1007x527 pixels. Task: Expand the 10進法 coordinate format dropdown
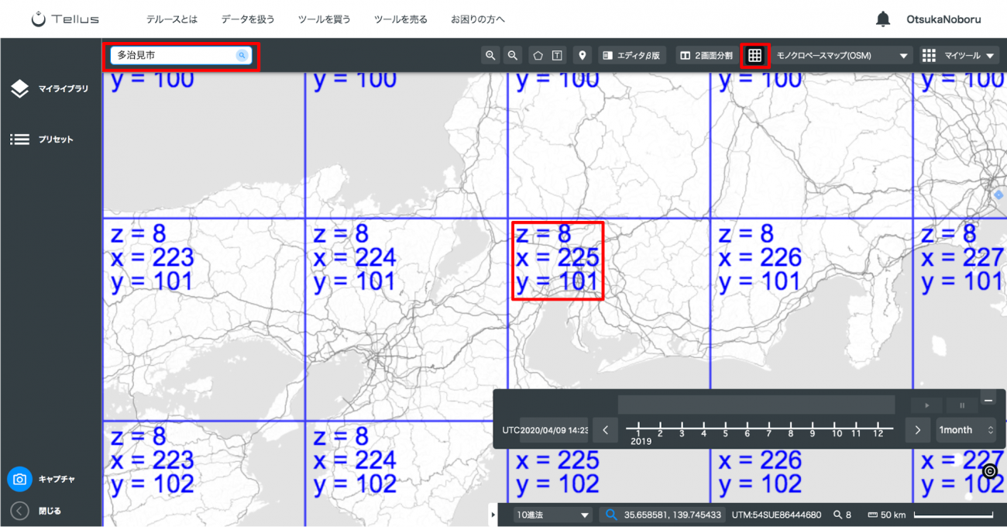click(x=553, y=515)
